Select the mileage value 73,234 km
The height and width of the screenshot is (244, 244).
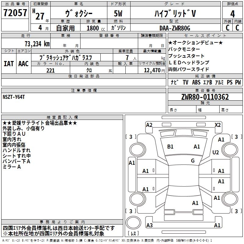pyautogui.click(x=36, y=44)
